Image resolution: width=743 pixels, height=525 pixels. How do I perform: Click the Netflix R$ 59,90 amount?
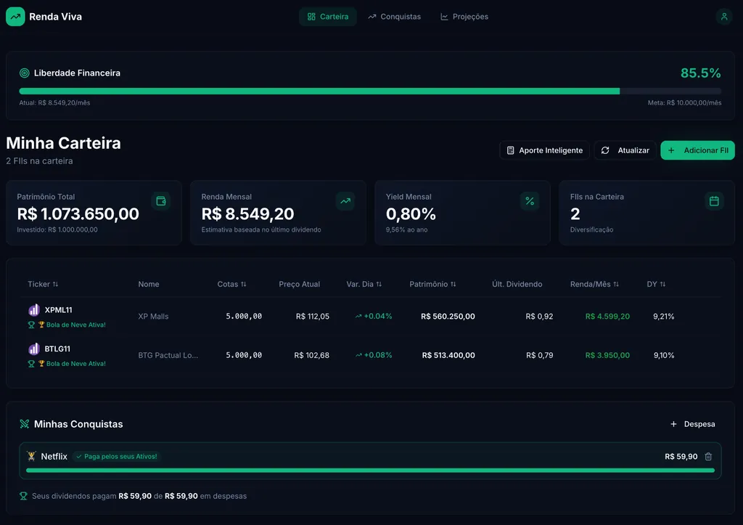(681, 457)
